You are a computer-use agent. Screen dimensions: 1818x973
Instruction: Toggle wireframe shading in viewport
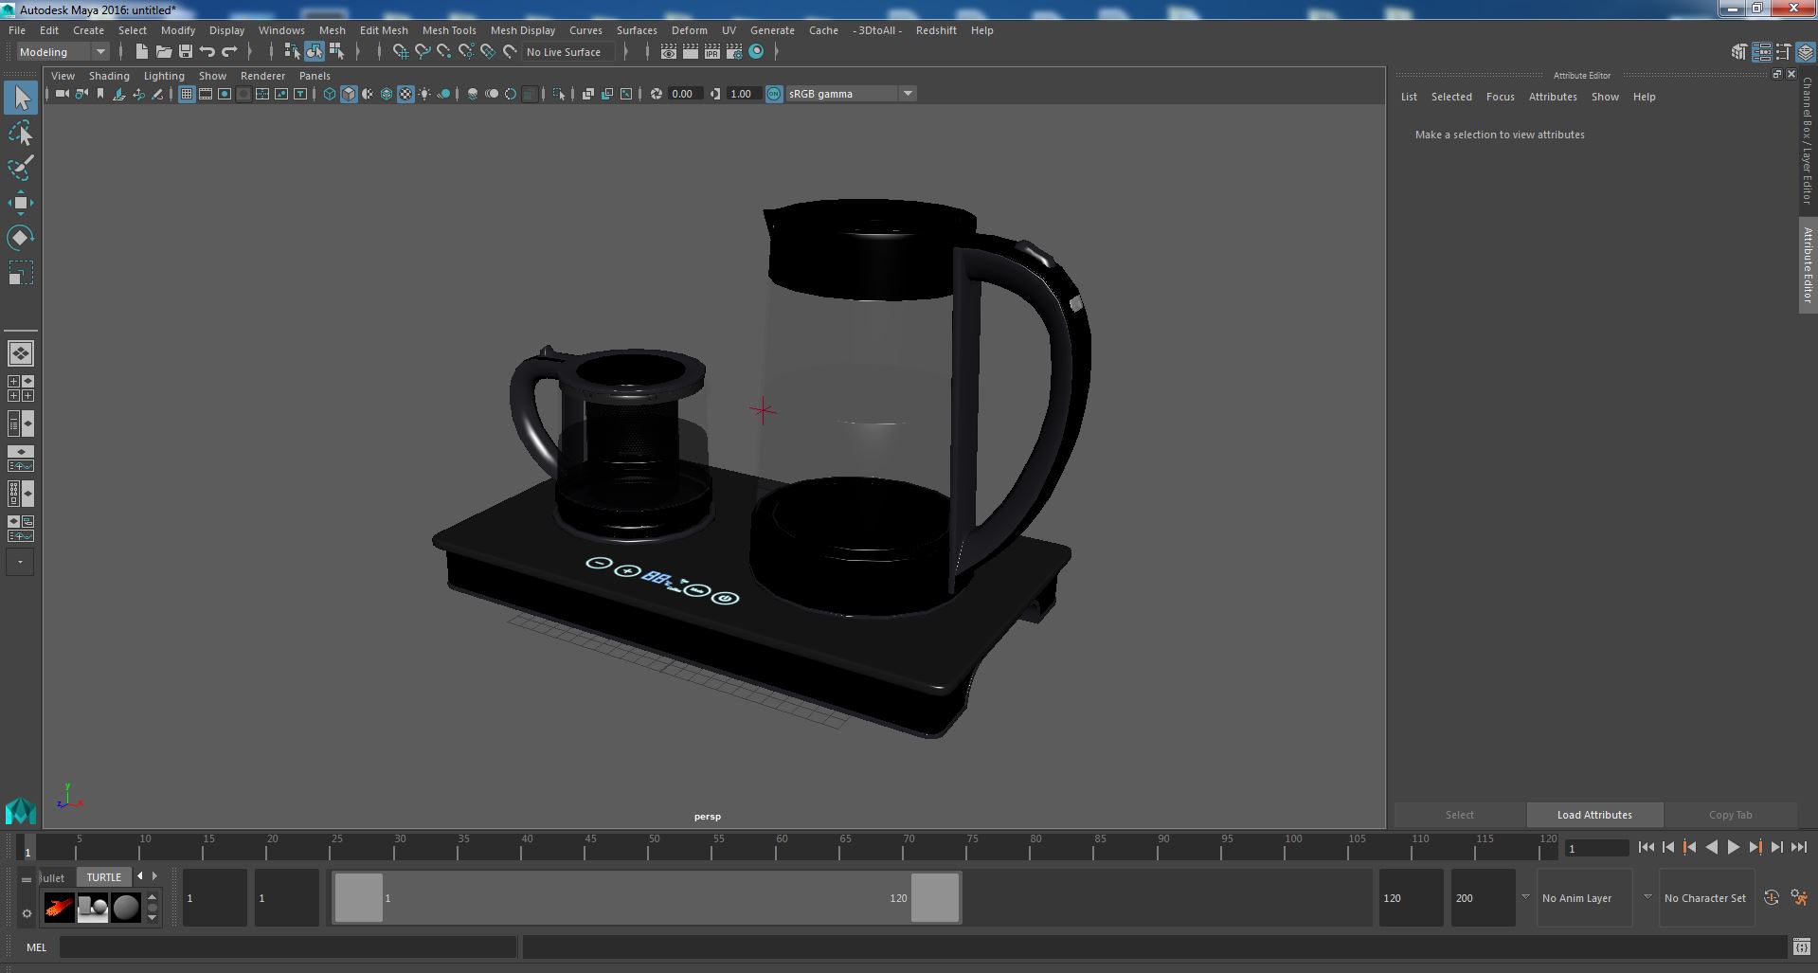[x=329, y=94]
